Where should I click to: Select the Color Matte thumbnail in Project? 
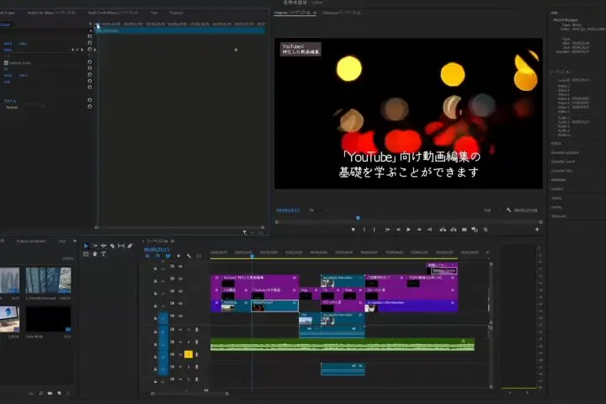(x=48, y=319)
